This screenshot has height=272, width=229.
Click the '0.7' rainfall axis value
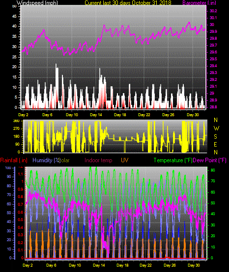(x=21, y=204)
